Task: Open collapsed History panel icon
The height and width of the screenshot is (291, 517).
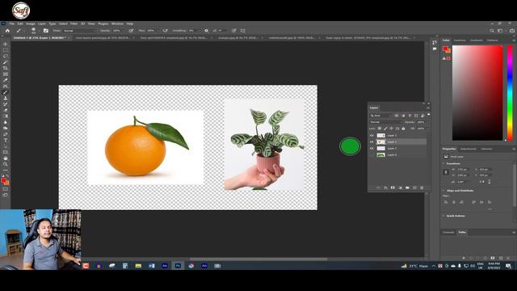Action: [435, 43]
